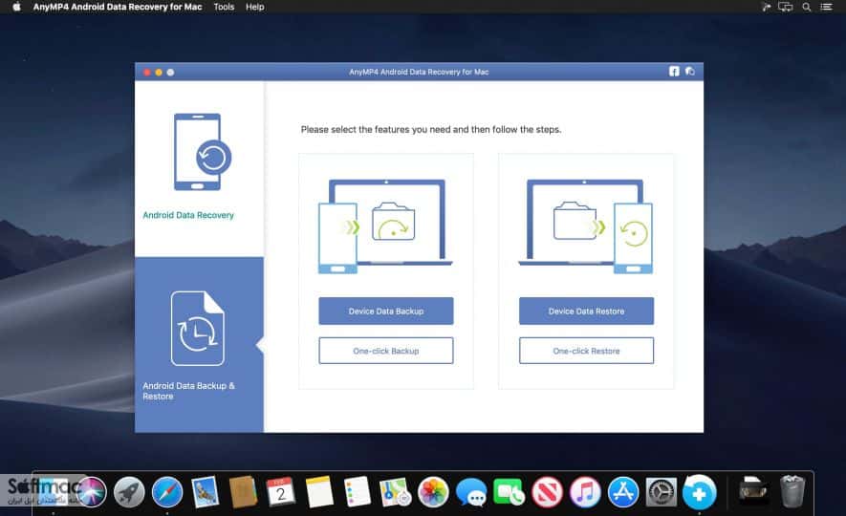The width and height of the screenshot is (846, 516).
Task: Open the Apple menu
Action: tap(16, 7)
